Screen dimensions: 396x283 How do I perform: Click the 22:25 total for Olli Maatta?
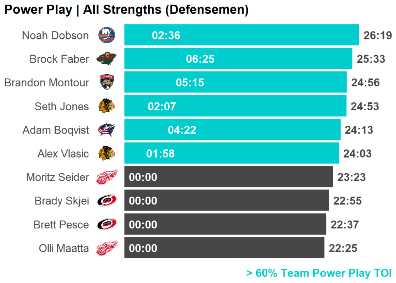343,248
